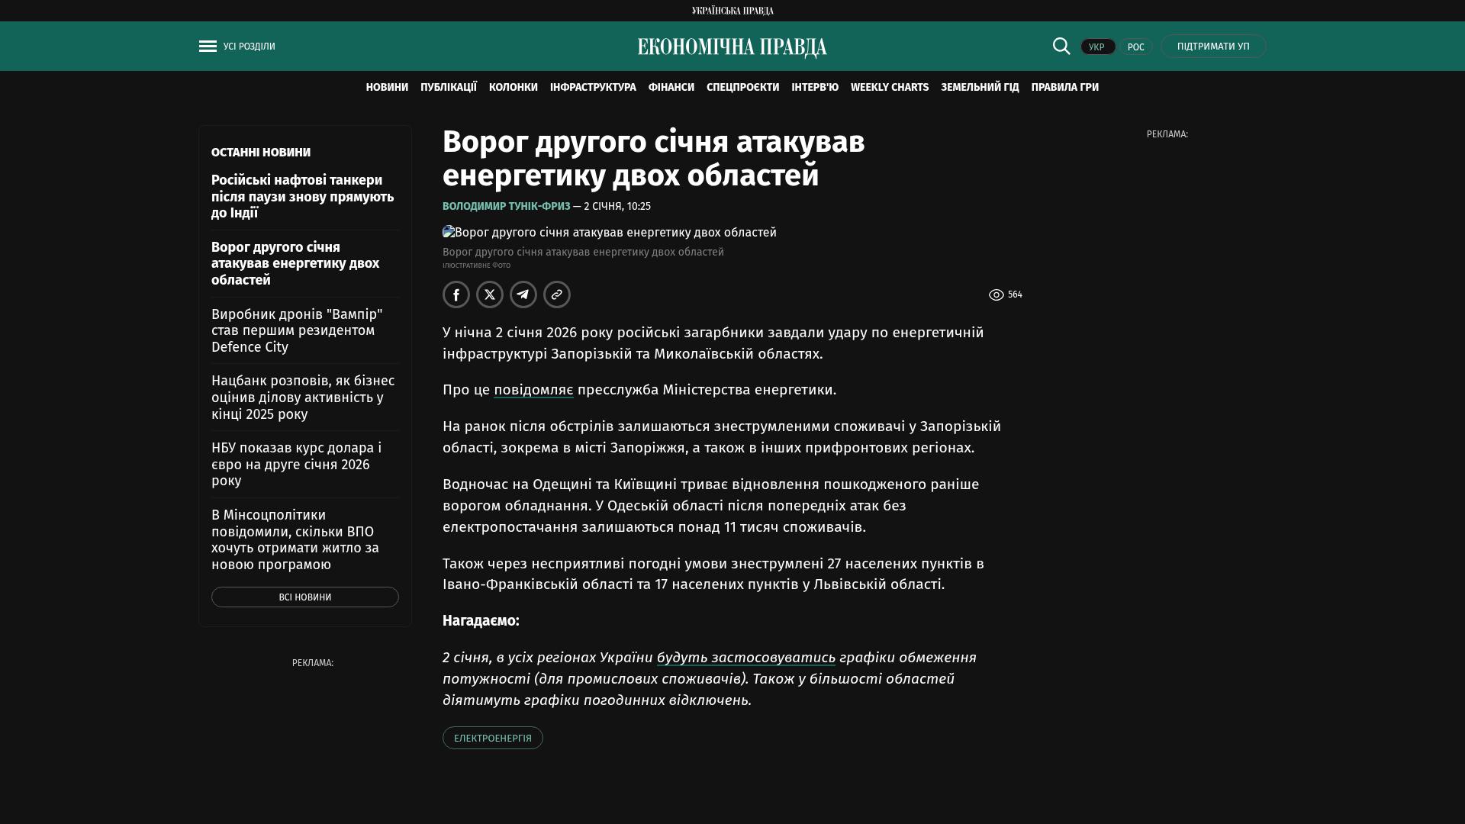This screenshot has height=824, width=1465.
Task: Click Українська правда logo at top
Action: coord(732,11)
